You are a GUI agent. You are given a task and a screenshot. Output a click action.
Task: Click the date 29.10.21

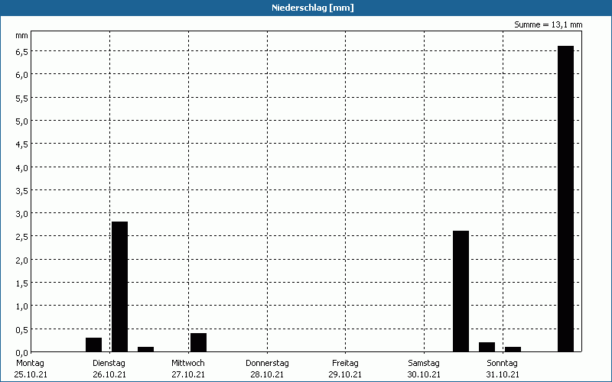click(x=345, y=375)
